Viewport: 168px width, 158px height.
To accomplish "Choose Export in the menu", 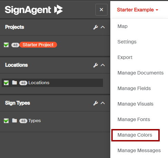I will tap(125, 57).
